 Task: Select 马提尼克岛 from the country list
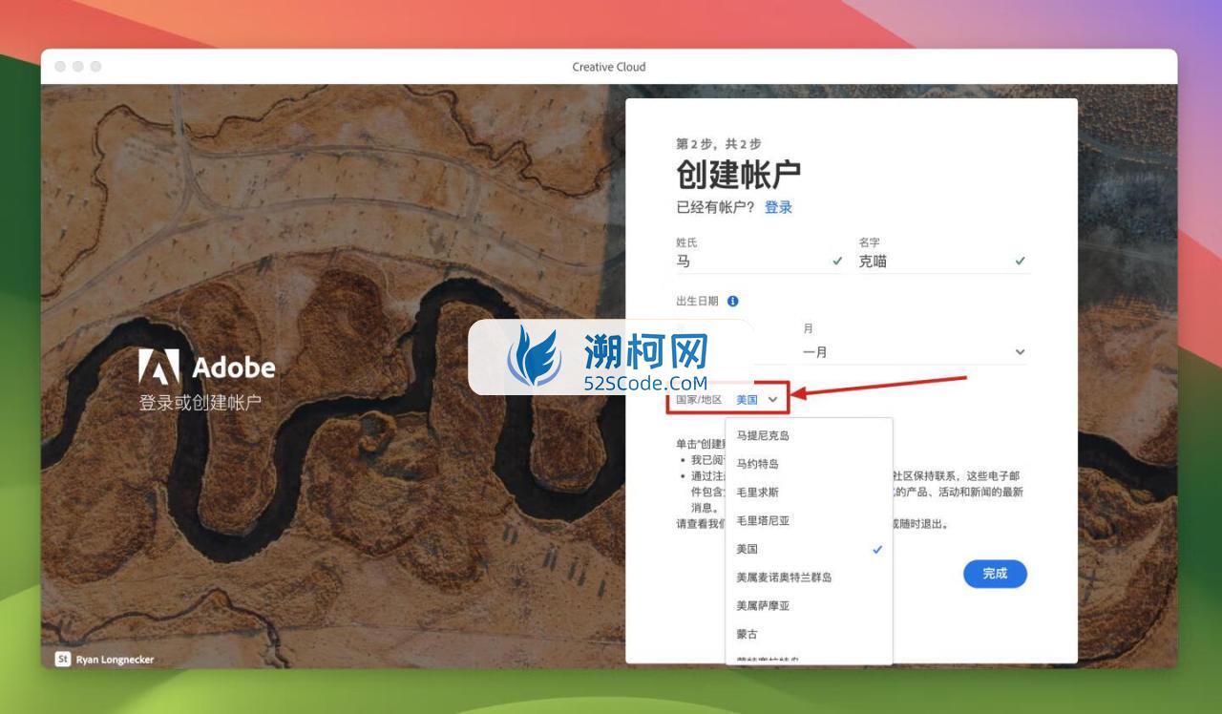pyautogui.click(x=809, y=435)
